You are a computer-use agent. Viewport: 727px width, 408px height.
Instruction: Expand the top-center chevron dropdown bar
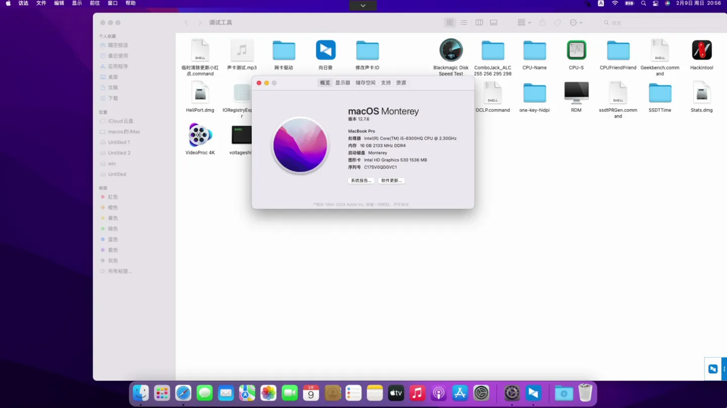(362, 6)
